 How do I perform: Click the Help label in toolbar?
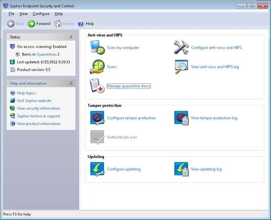pos(90,24)
